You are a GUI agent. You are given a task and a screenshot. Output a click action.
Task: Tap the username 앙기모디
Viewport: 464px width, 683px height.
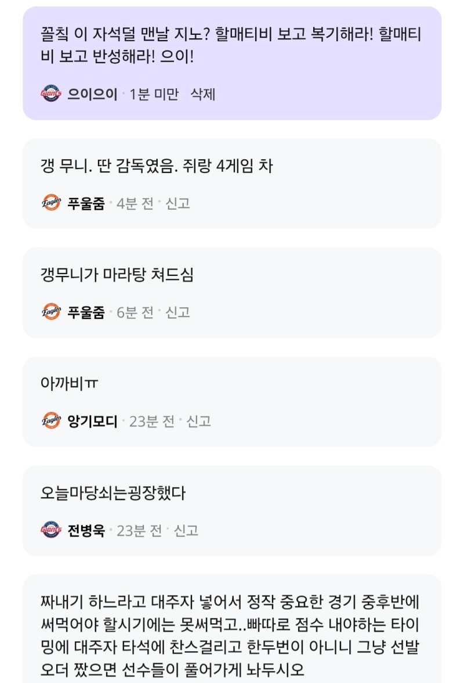92,421
